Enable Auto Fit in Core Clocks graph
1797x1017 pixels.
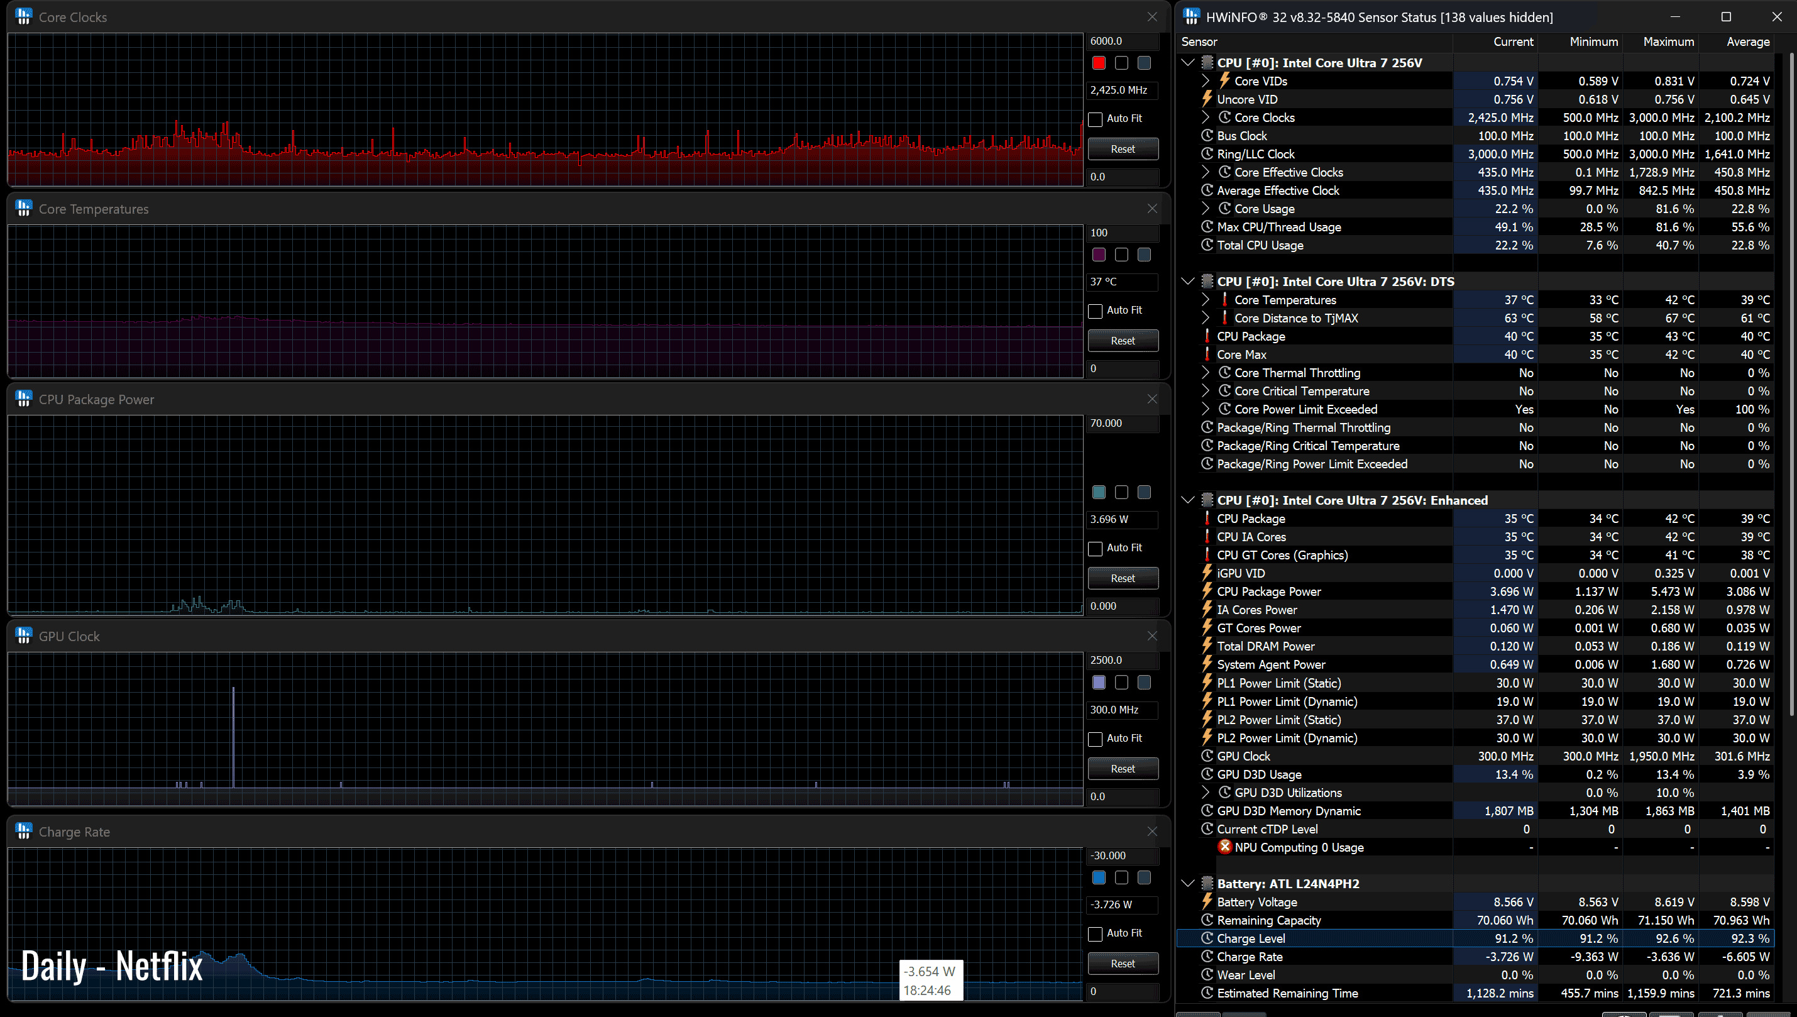tap(1095, 119)
